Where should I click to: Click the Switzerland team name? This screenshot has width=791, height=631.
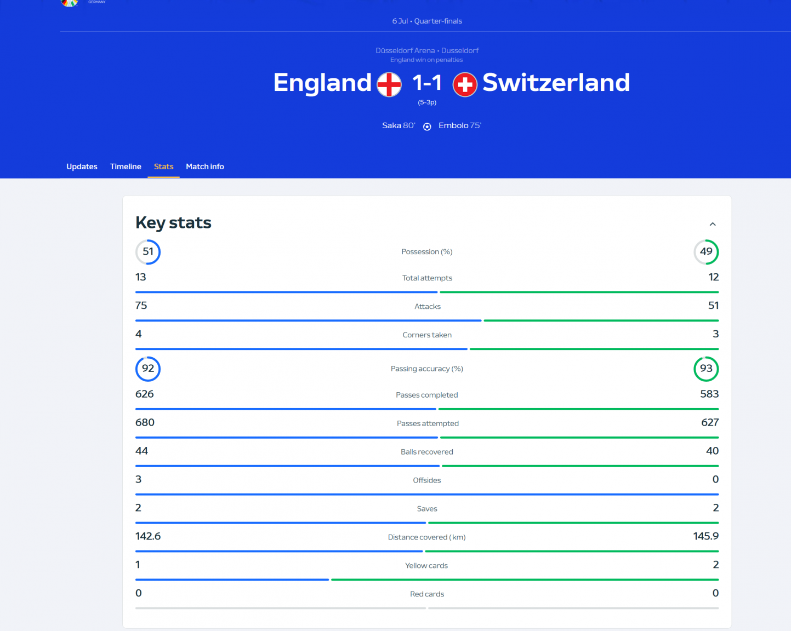(x=556, y=83)
